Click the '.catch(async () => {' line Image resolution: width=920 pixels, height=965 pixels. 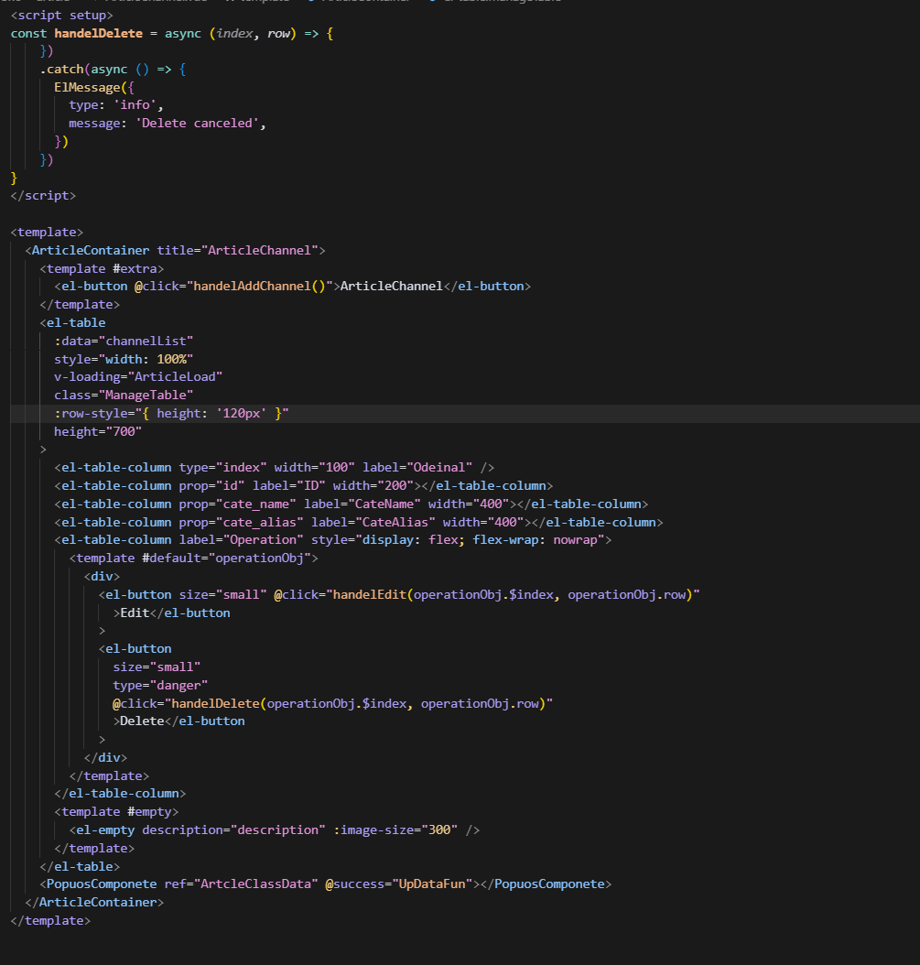[114, 69]
